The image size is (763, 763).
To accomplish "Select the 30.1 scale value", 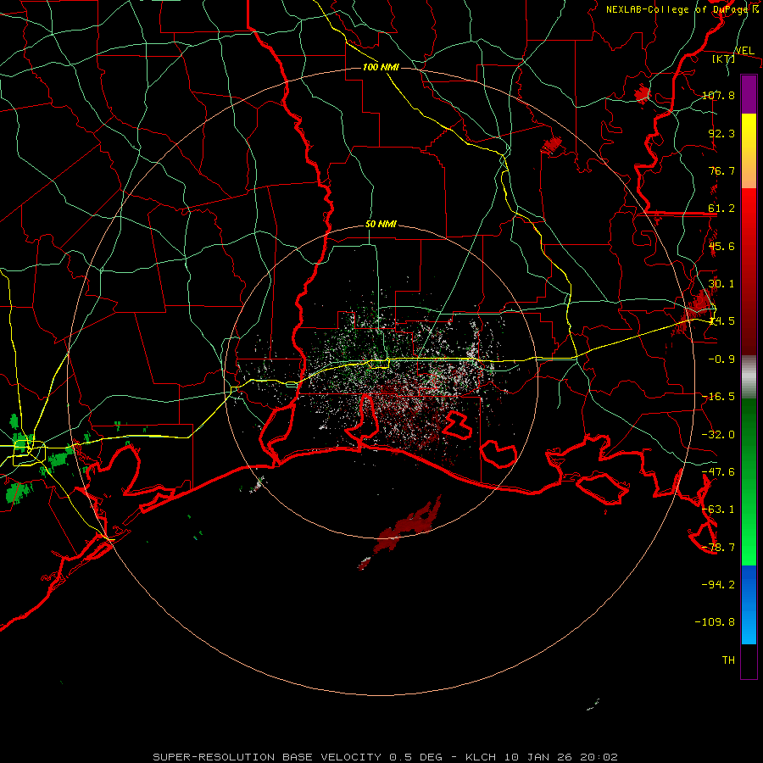I will coord(721,284).
